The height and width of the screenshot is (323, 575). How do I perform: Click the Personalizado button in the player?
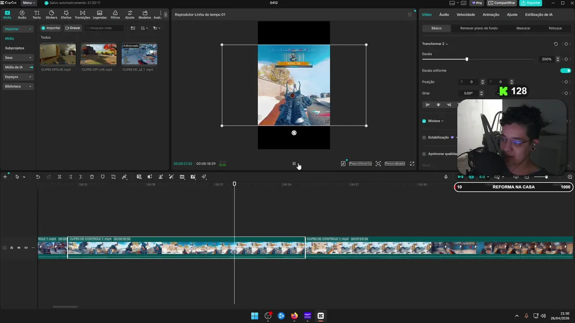(x=395, y=164)
